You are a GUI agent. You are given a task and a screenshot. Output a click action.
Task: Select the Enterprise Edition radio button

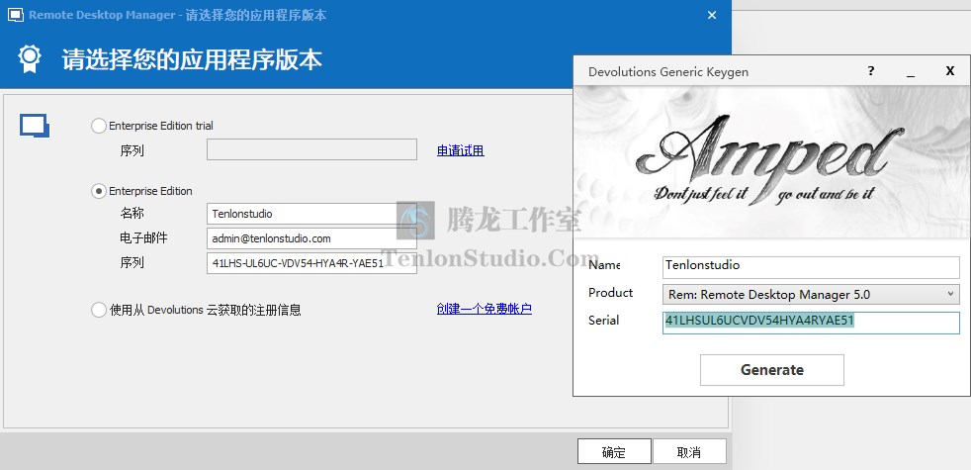tap(99, 192)
